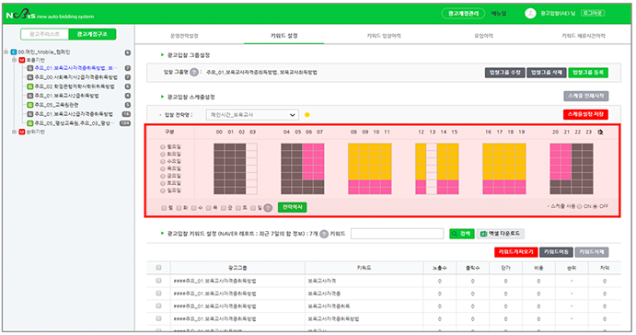The width and height of the screenshot is (636, 335).
Task: Click gray 스케줄 전체시작 button
Action: [586, 96]
